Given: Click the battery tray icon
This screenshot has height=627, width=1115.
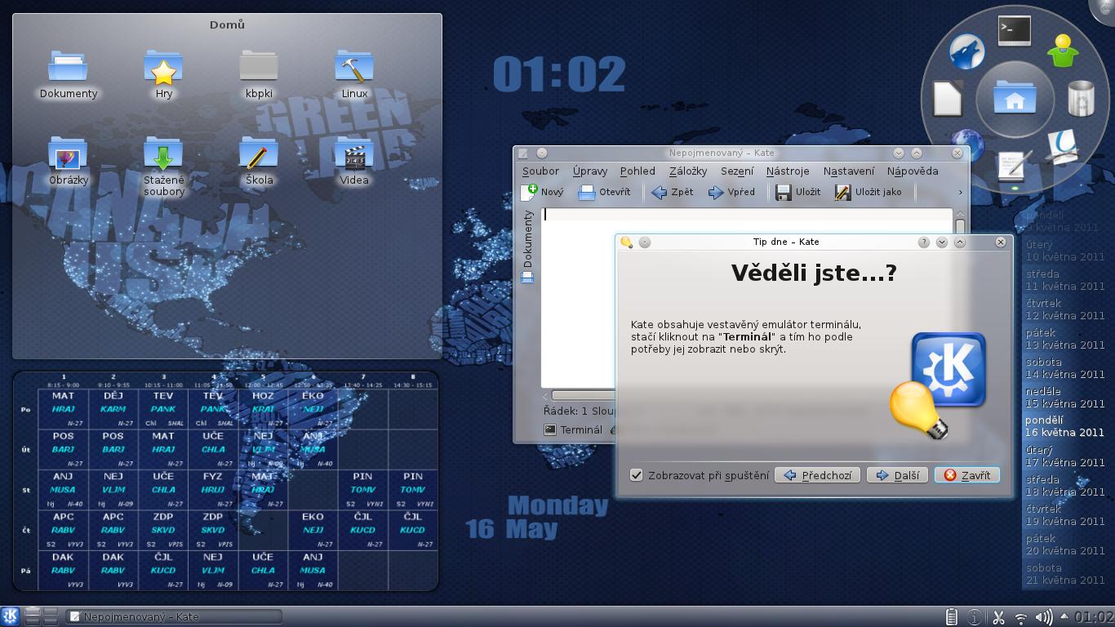Looking at the screenshot, I should (952, 617).
